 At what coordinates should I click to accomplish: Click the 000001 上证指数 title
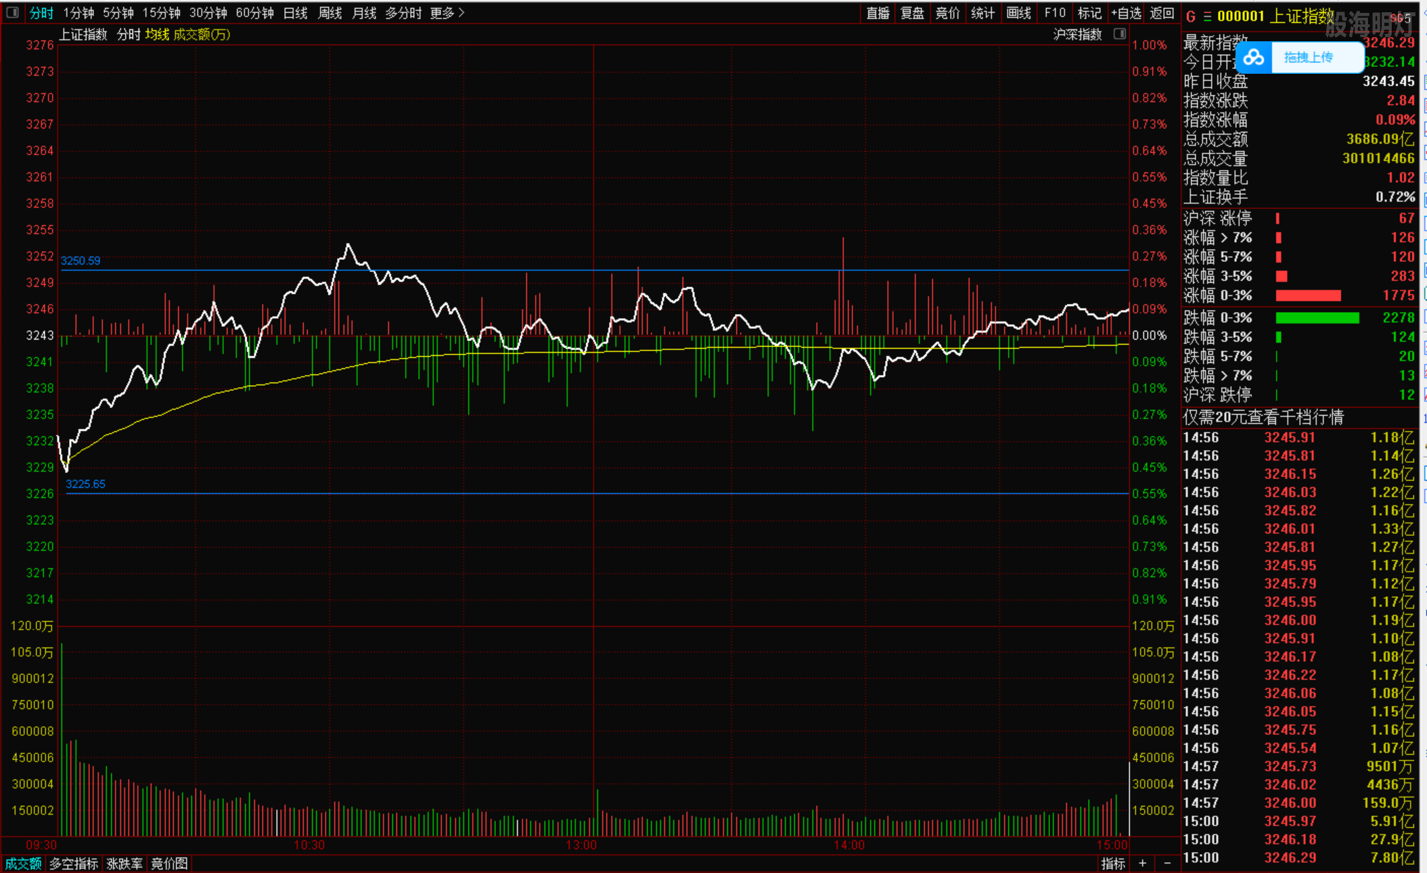point(1275,16)
